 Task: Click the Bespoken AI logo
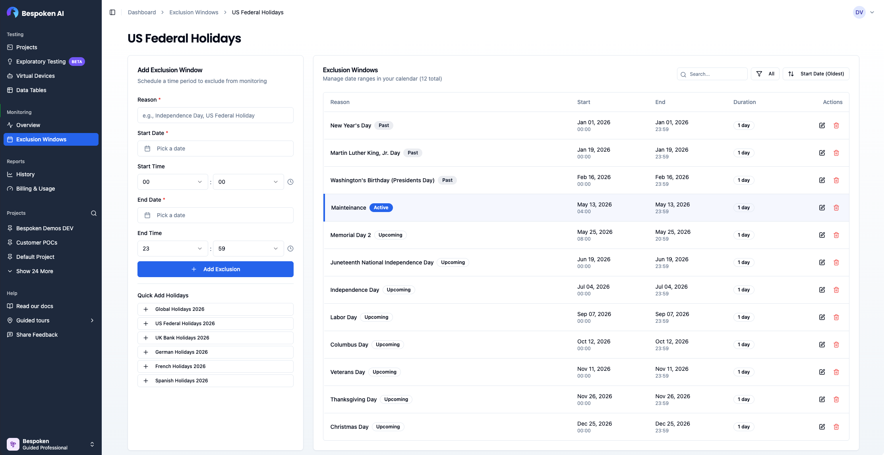[x=35, y=13]
